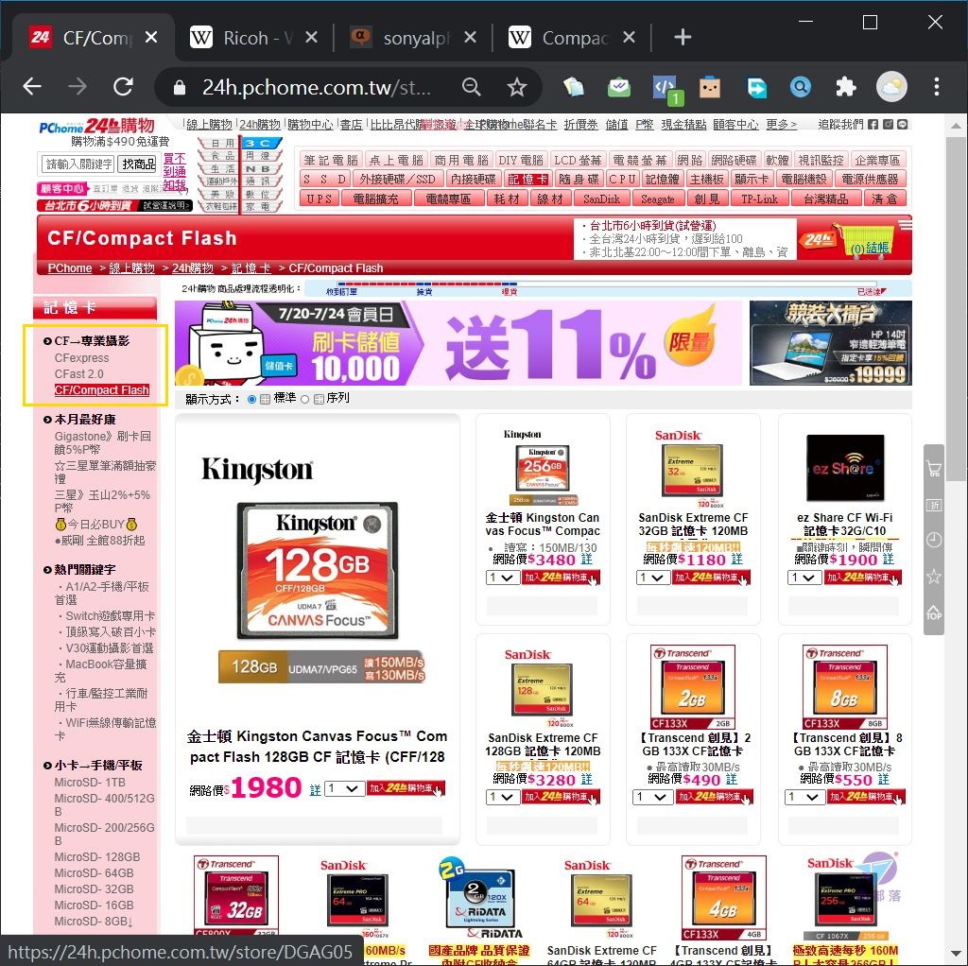Click the star favorites icon in right sidebar

(x=933, y=576)
